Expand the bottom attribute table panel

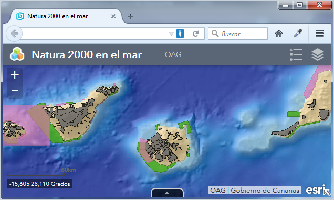tap(167, 193)
